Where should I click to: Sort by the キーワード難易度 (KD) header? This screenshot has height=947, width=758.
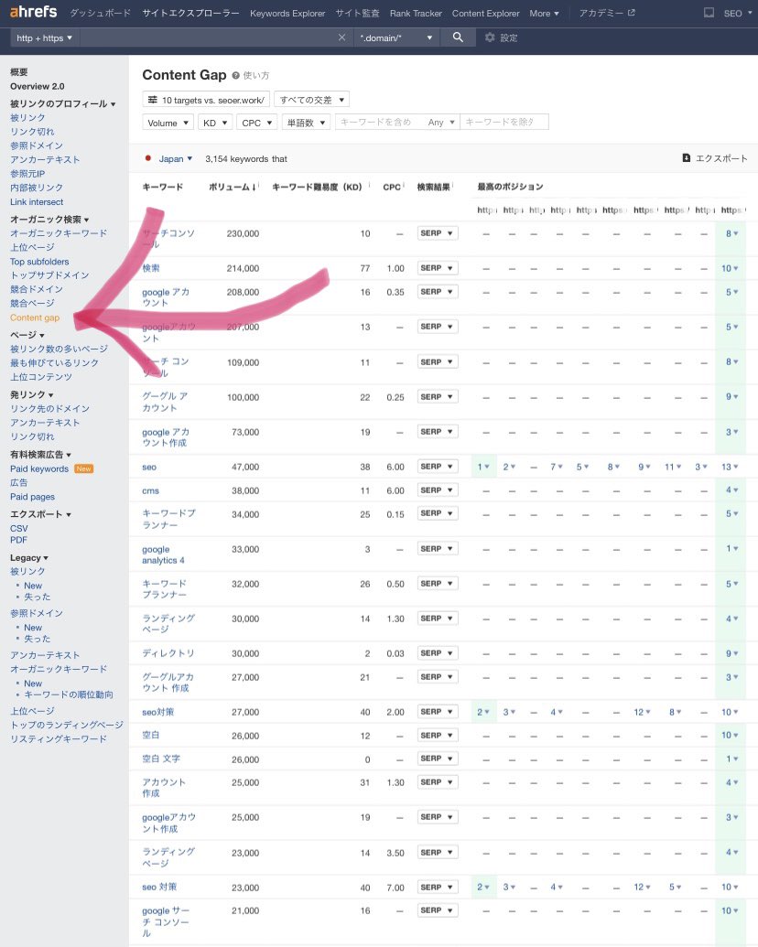(317, 188)
